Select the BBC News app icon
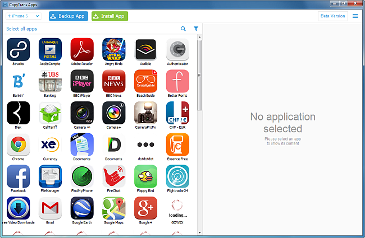The image size is (365, 238). (x=113, y=81)
